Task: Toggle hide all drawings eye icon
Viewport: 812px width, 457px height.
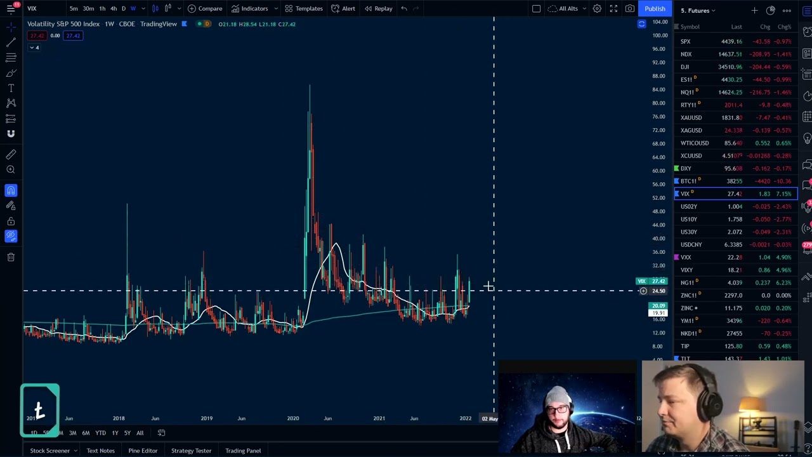Action: coord(11,236)
